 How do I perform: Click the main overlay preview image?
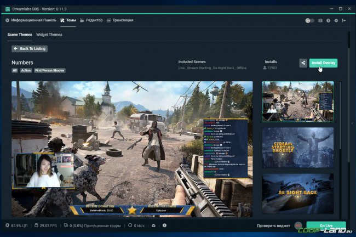(132, 149)
